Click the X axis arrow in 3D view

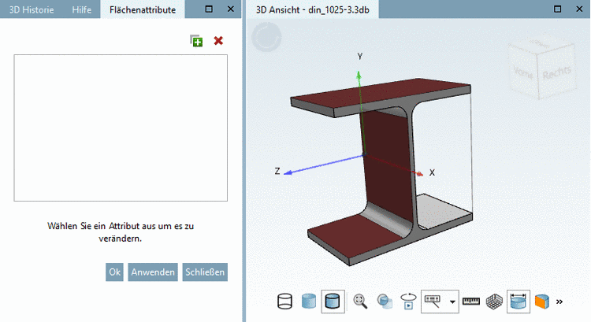[x=419, y=173]
